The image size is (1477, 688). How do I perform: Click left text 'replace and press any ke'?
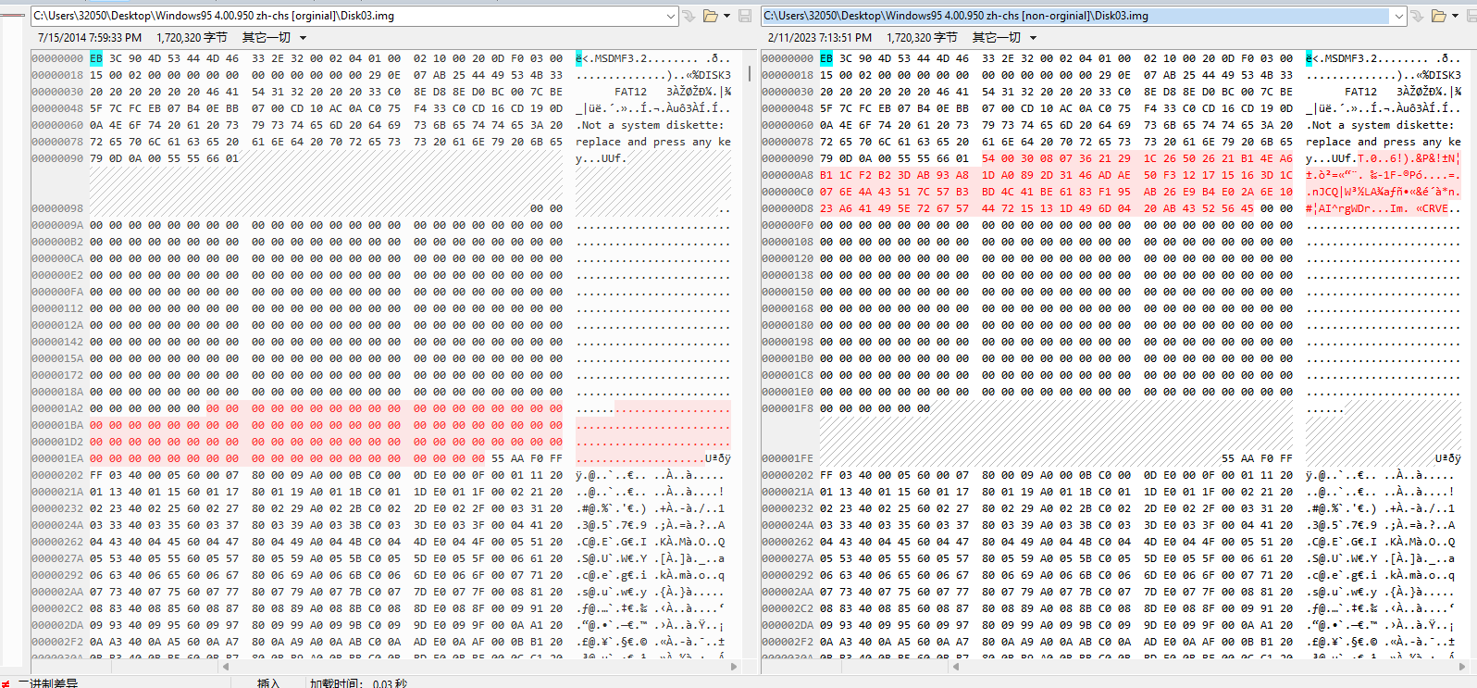coord(653,142)
